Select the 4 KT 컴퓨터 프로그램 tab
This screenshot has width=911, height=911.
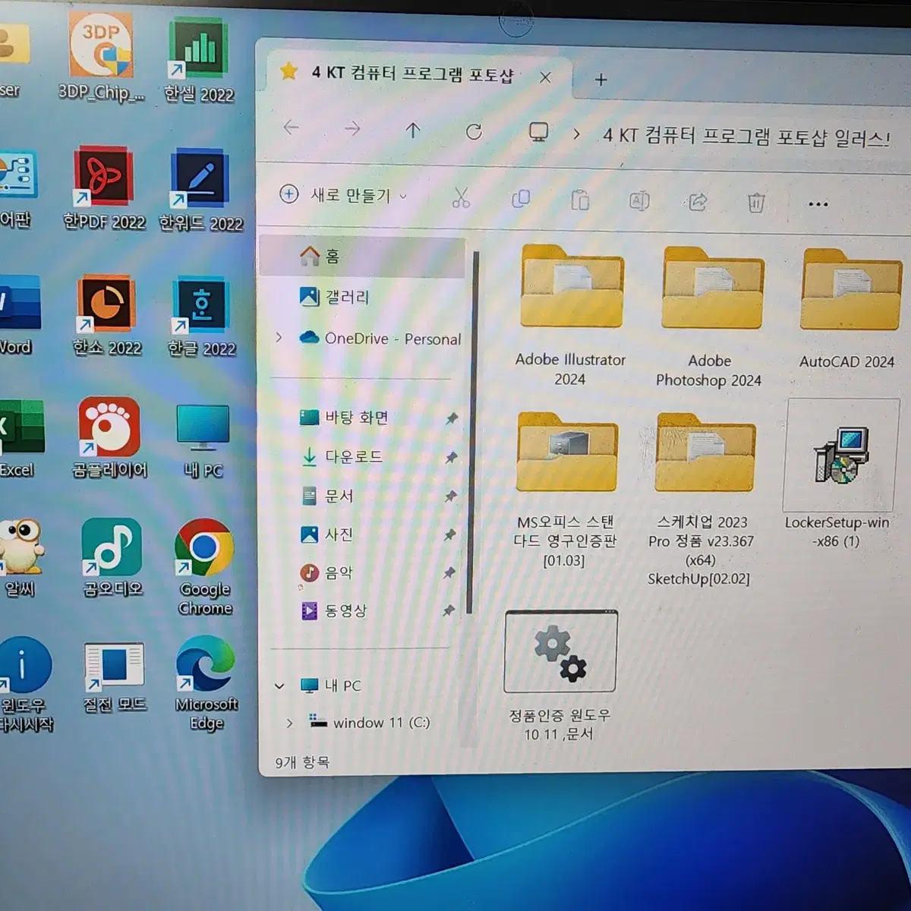pyautogui.click(x=414, y=74)
